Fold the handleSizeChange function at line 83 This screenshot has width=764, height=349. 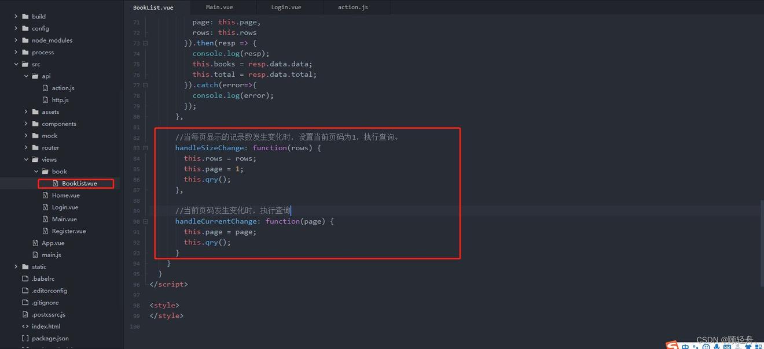tap(145, 148)
